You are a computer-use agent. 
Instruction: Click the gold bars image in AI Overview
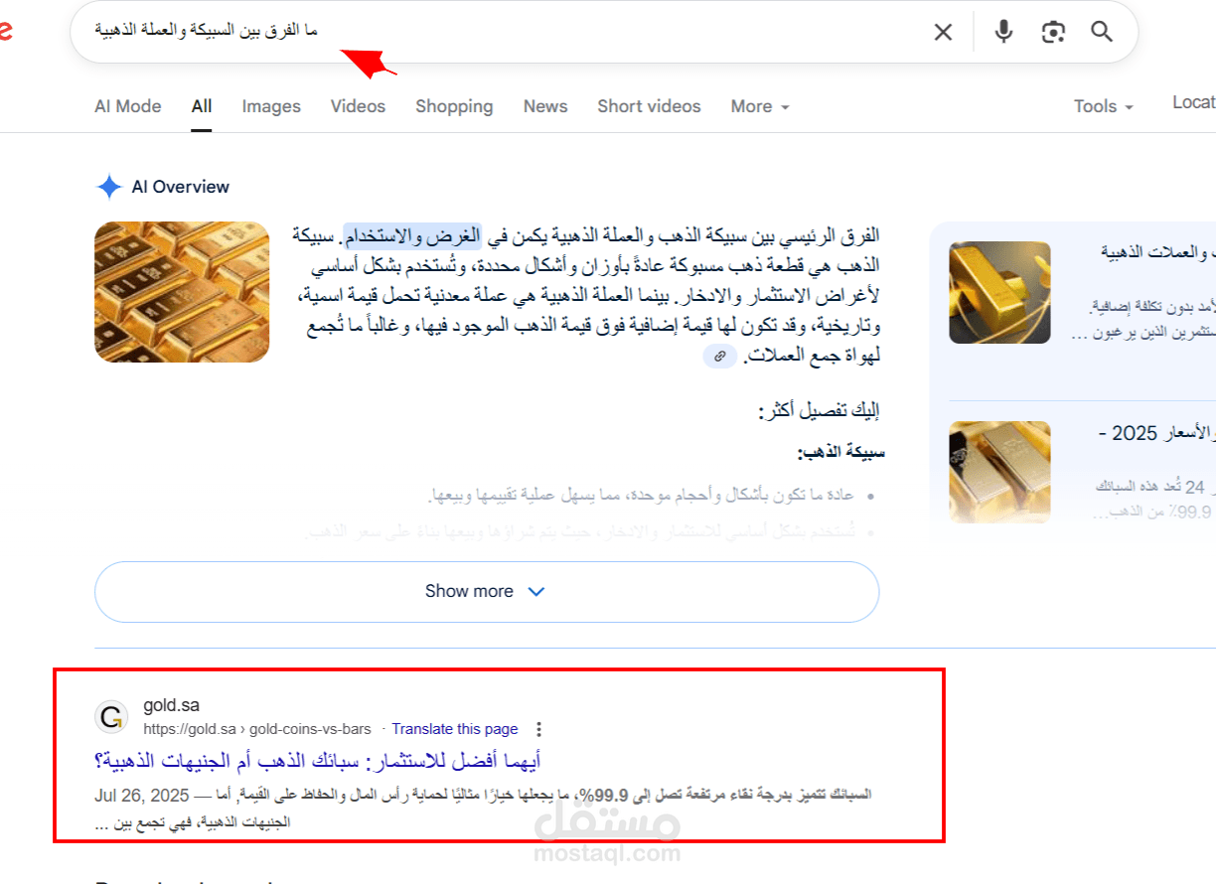[182, 292]
